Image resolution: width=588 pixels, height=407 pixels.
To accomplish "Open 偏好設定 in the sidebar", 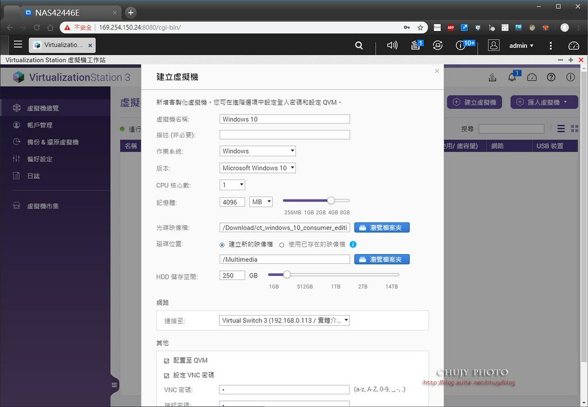I will 40,159.
